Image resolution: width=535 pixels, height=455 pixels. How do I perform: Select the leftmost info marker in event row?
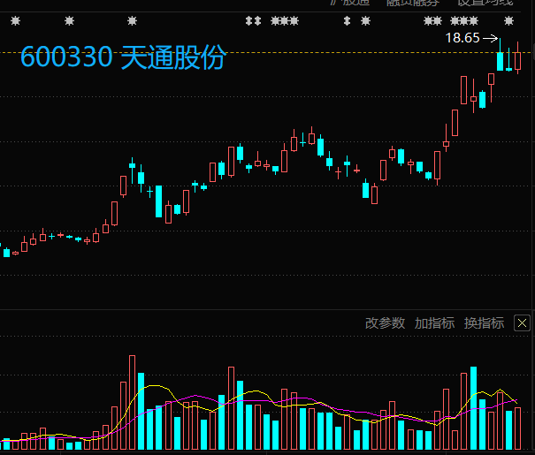pyautogui.click(x=15, y=21)
